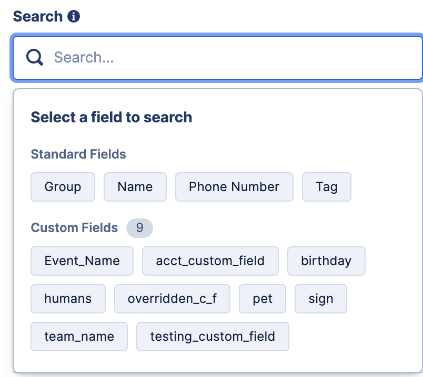423x377 pixels.
Task: Select the overridden_c_f field chip
Action: click(172, 299)
